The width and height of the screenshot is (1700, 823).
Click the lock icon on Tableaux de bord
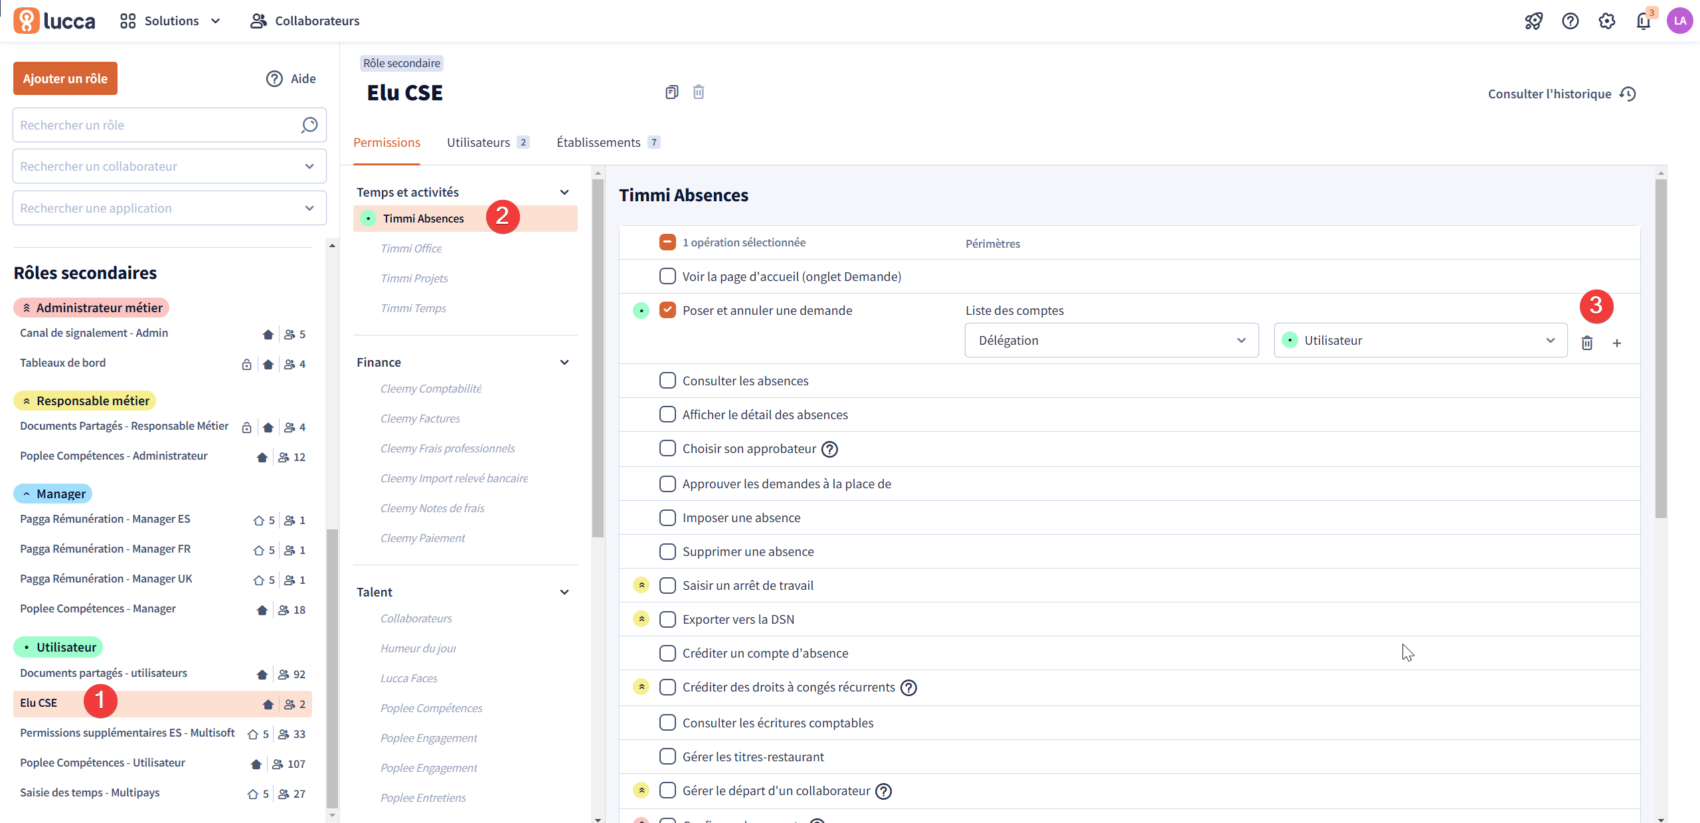click(x=247, y=364)
